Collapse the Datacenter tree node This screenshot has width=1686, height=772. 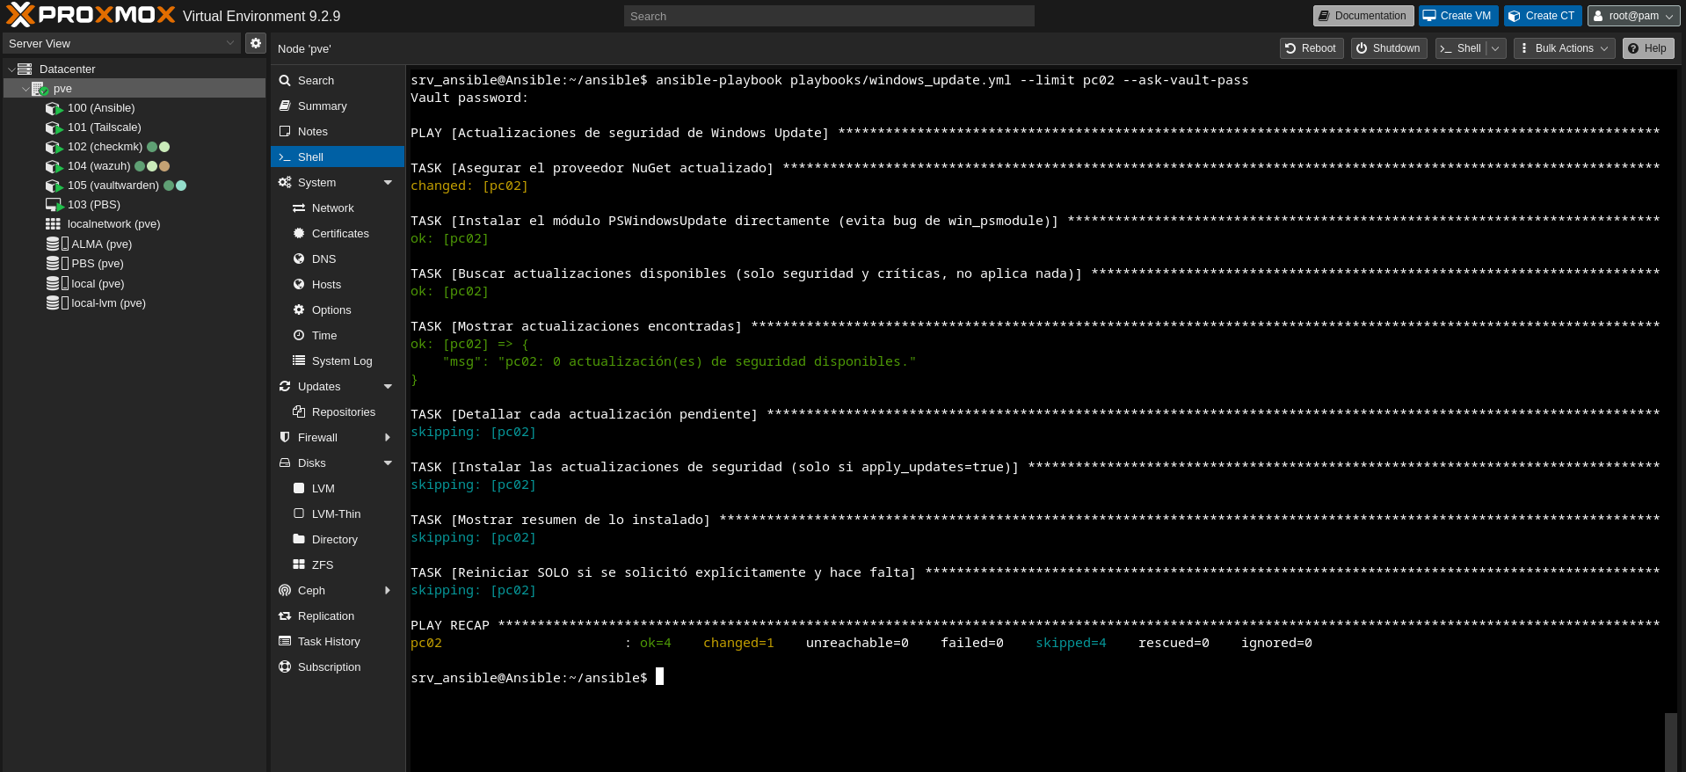[x=11, y=69]
